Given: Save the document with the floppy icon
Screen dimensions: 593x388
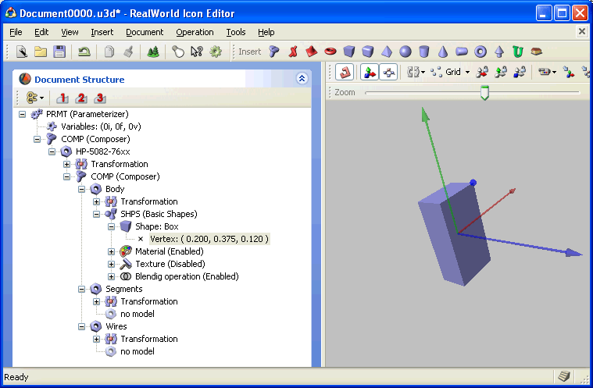Looking at the screenshot, I should (x=59, y=52).
